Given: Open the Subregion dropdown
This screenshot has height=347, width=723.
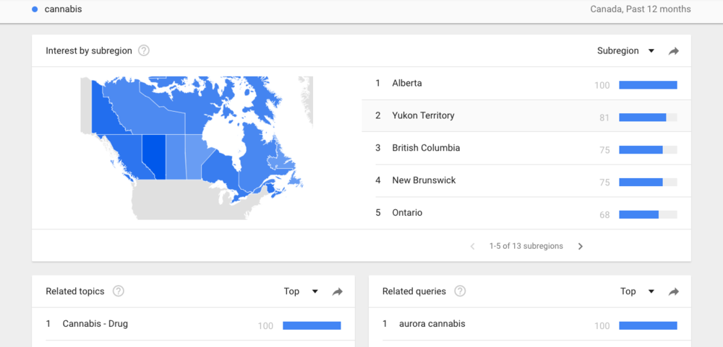Looking at the screenshot, I should point(625,51).
